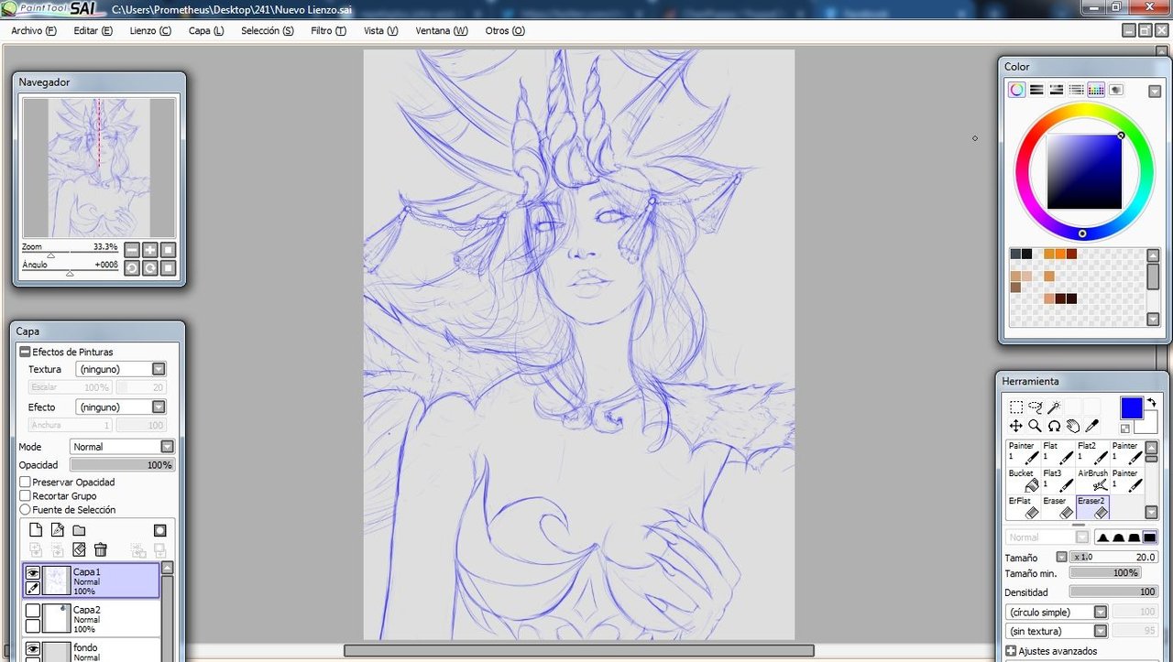Open the Ventana menu
The height and width of the screenshot is (662, 1173).
click(x=441, y=30)
